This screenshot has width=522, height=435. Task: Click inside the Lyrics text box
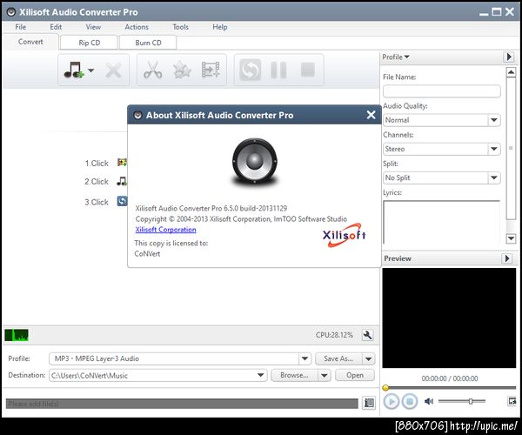(x=441, y=222)
